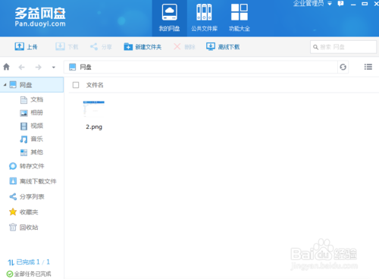Click the 分享 share toolbar button
This screenshot has height=279, width=379.
coord(101,47)
